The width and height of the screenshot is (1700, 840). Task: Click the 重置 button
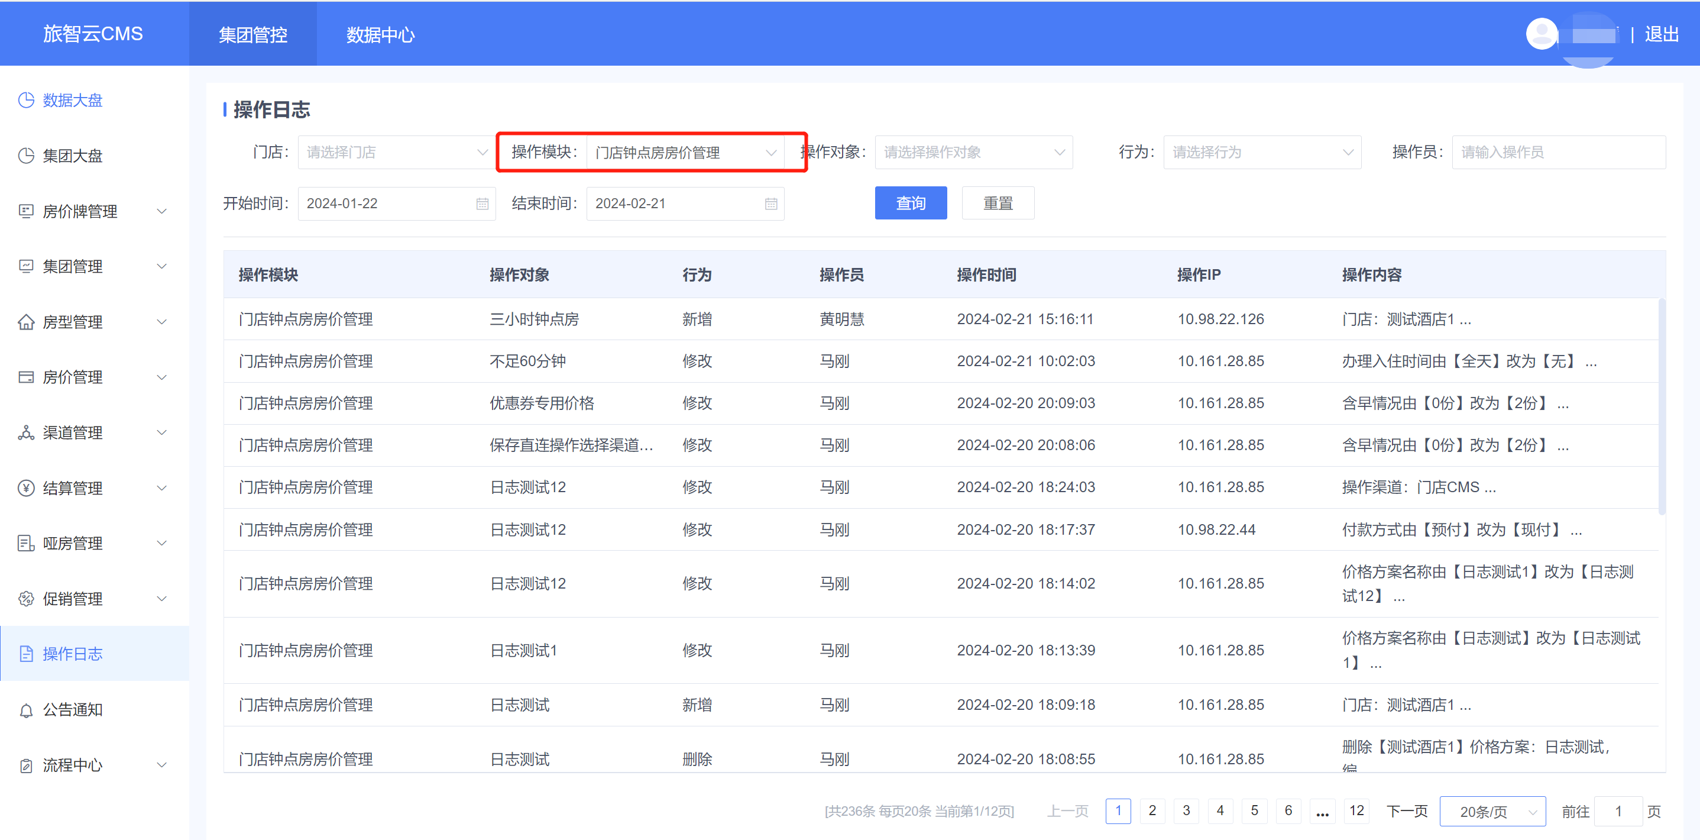pos(998,203)
